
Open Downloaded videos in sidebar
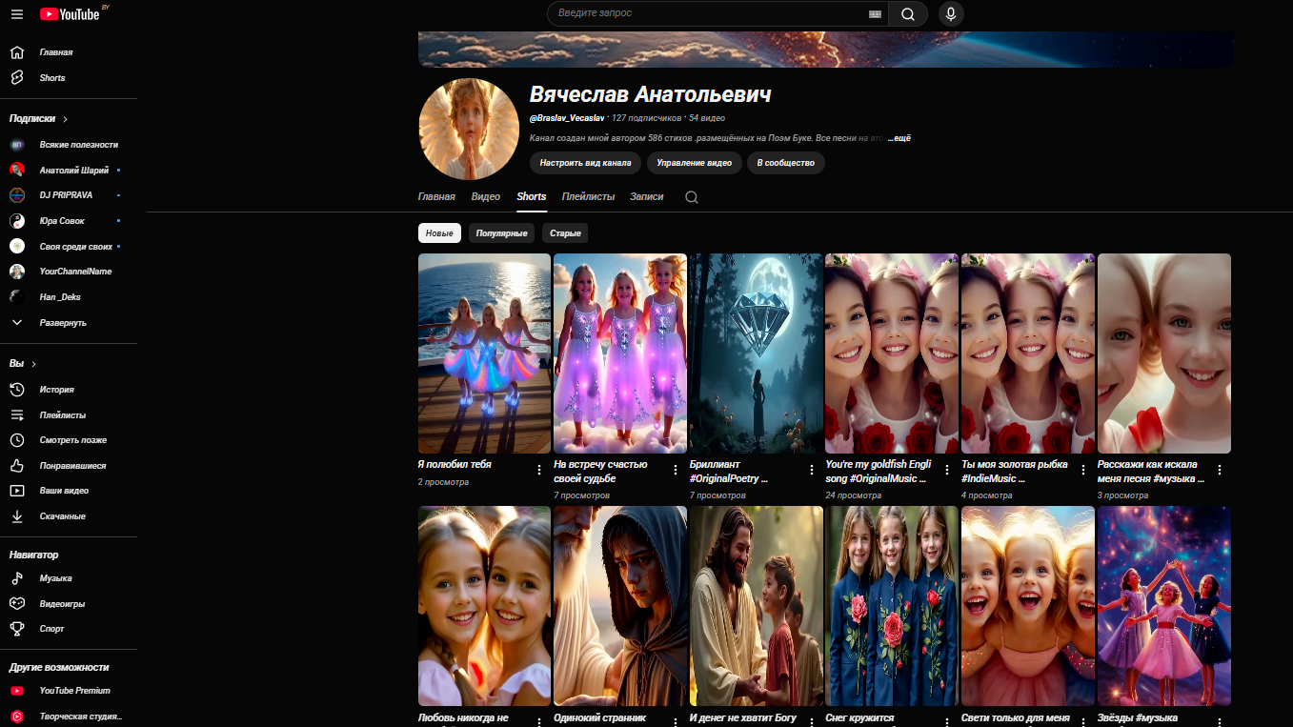62,516
